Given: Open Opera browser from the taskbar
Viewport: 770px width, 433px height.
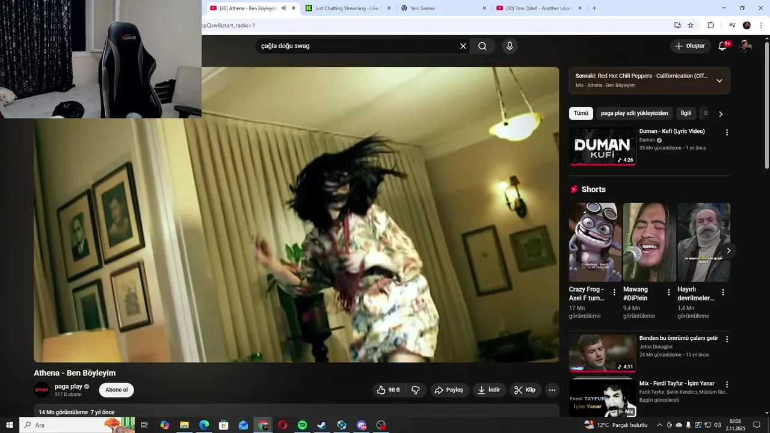Looking at the screenshot, I should [283, 425].
